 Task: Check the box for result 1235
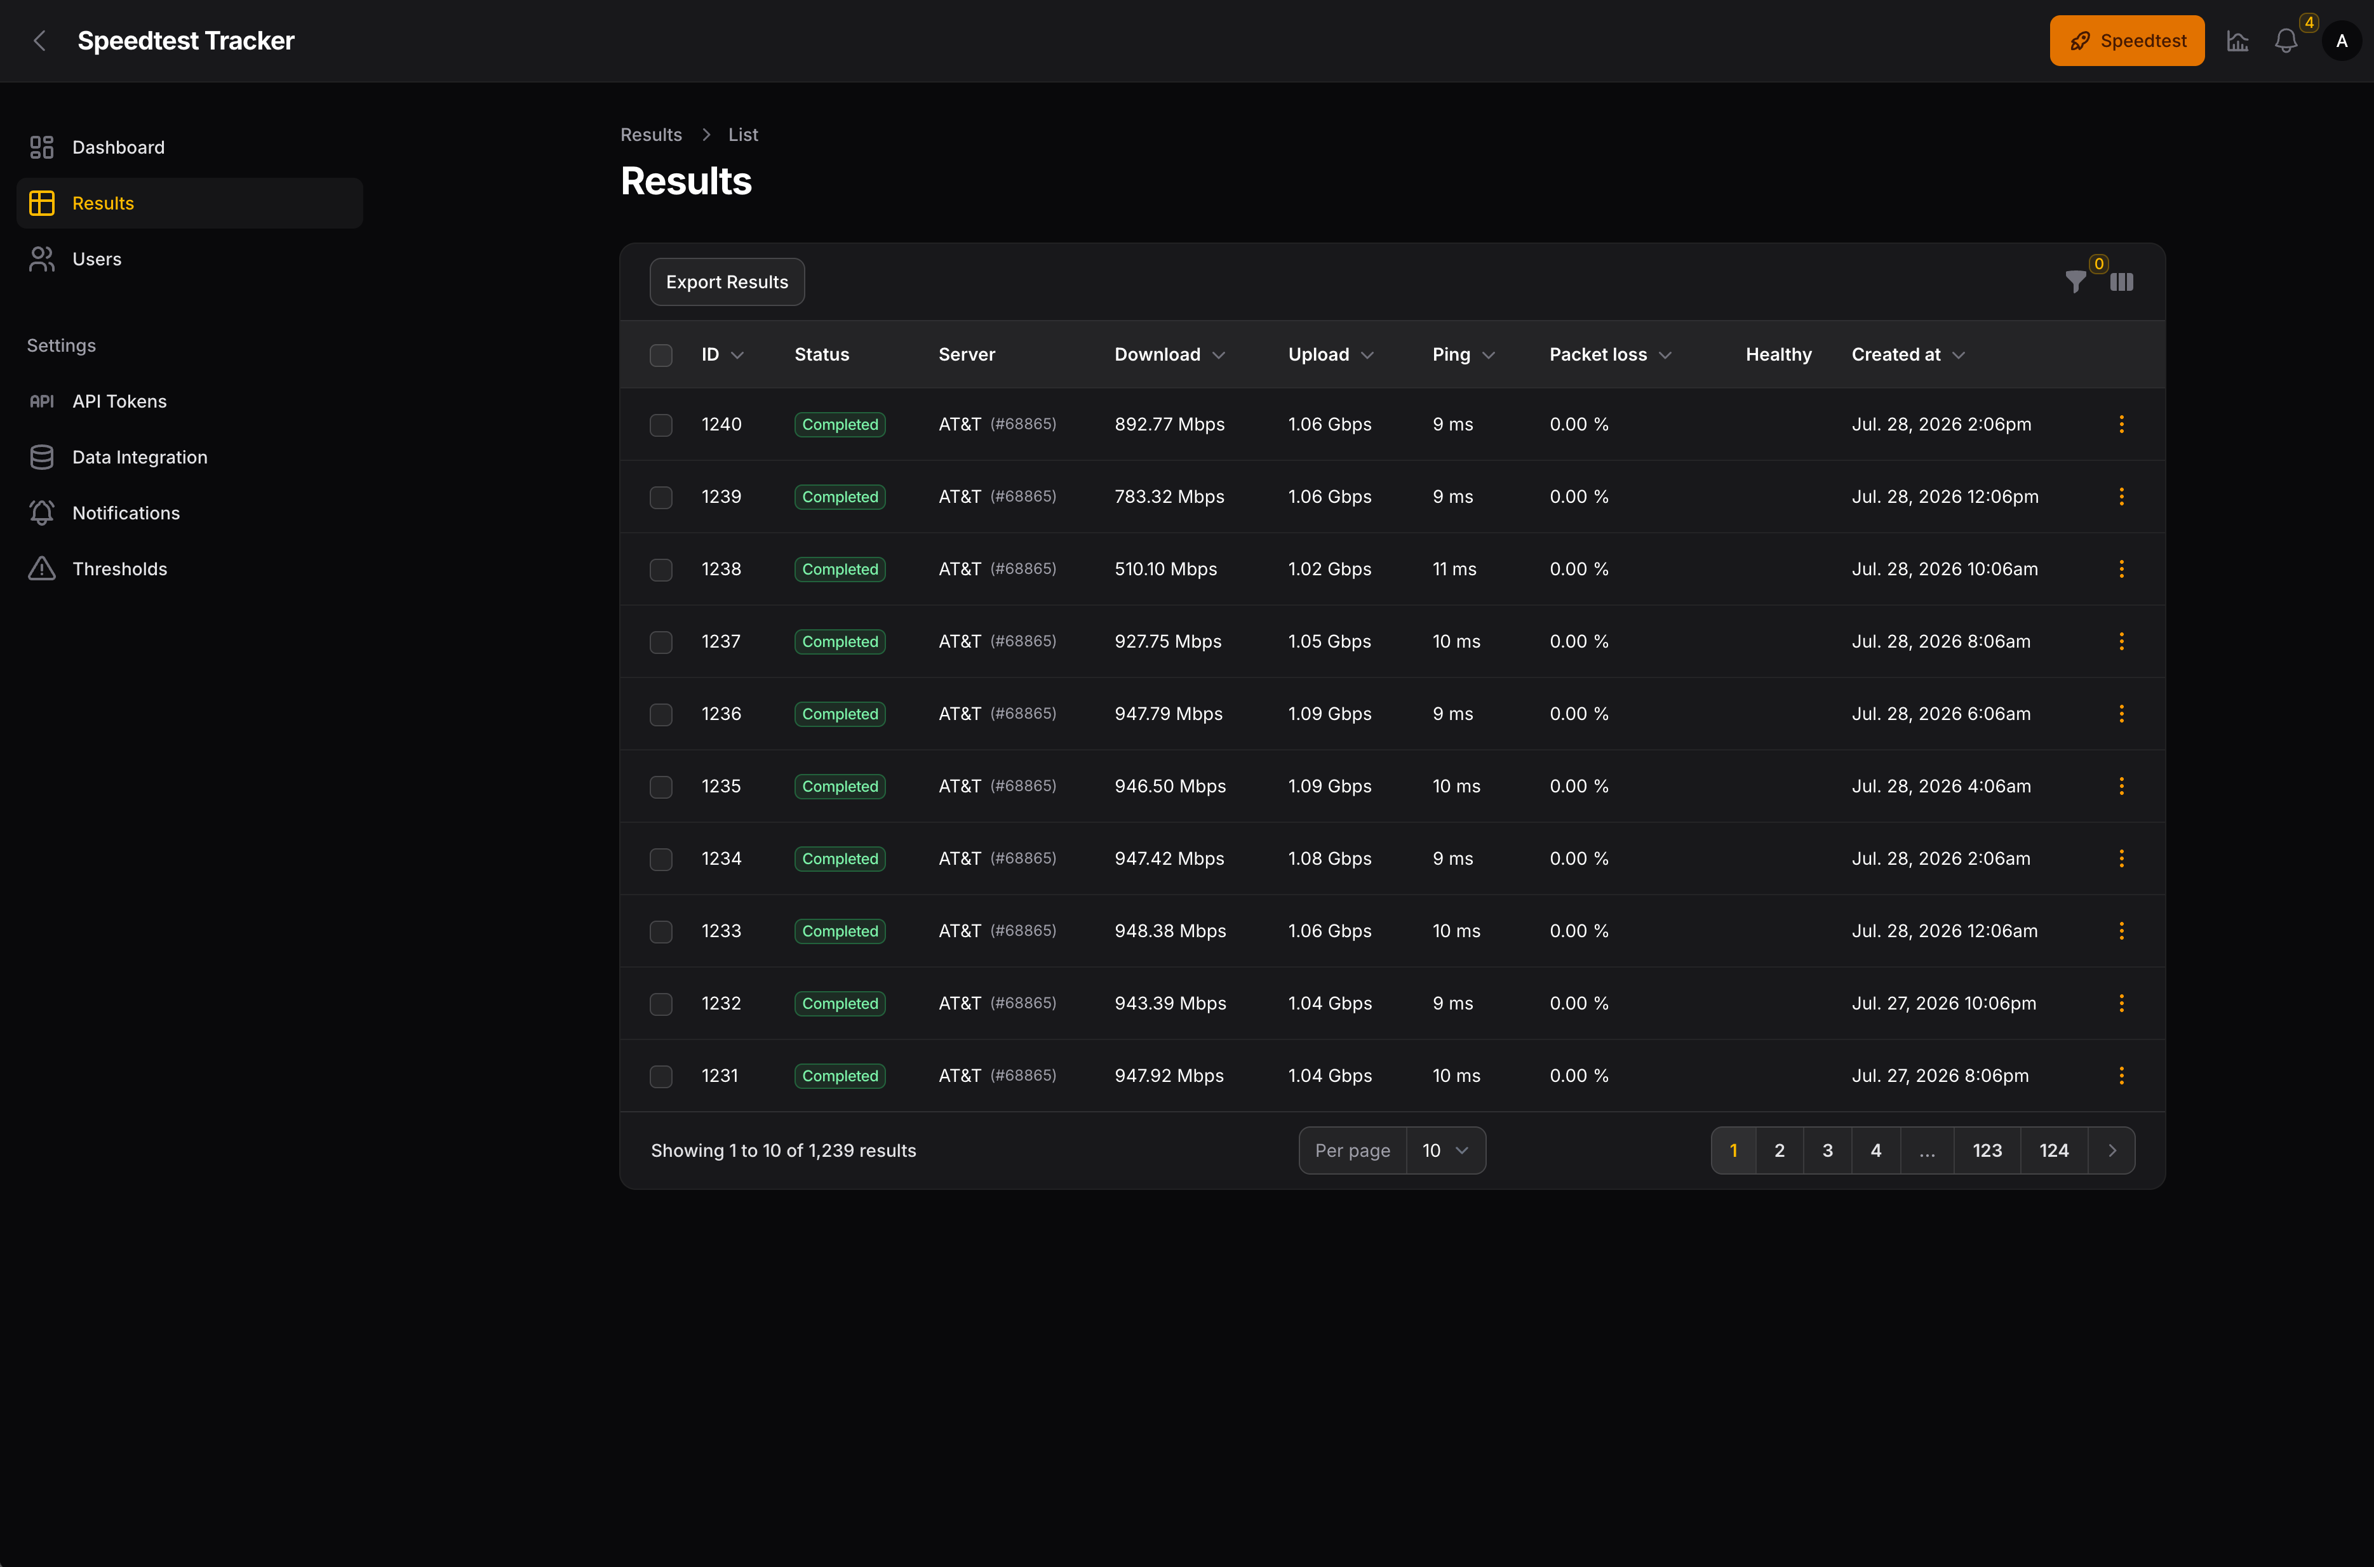(x=661, y=787)
